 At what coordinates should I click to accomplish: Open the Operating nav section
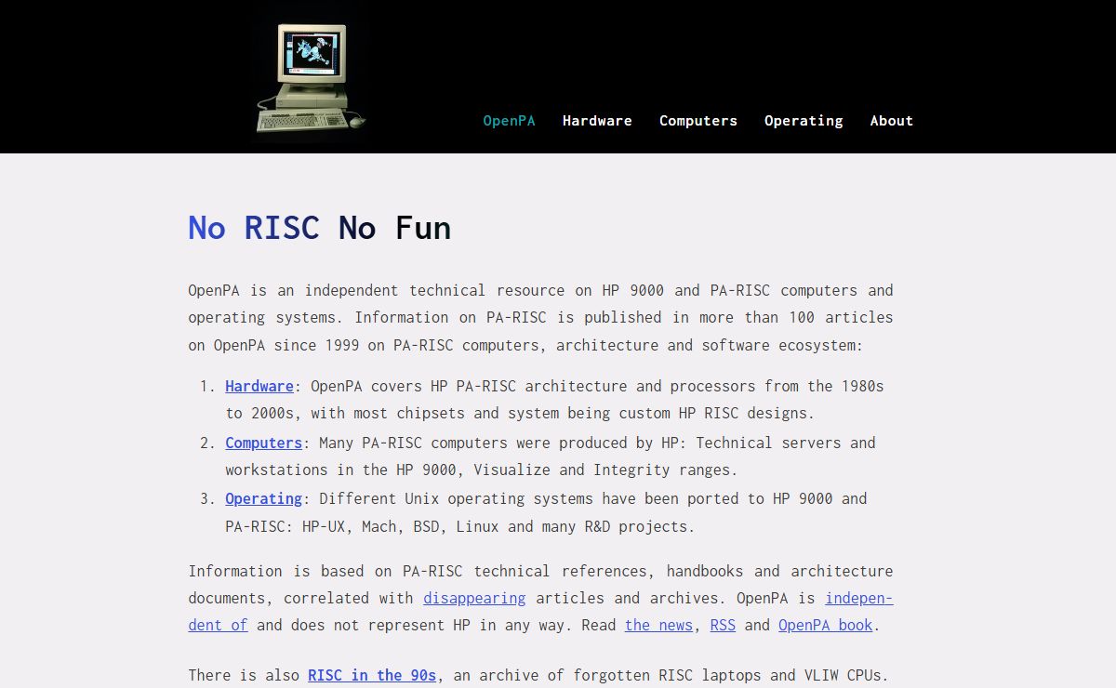tap(804, 121)
